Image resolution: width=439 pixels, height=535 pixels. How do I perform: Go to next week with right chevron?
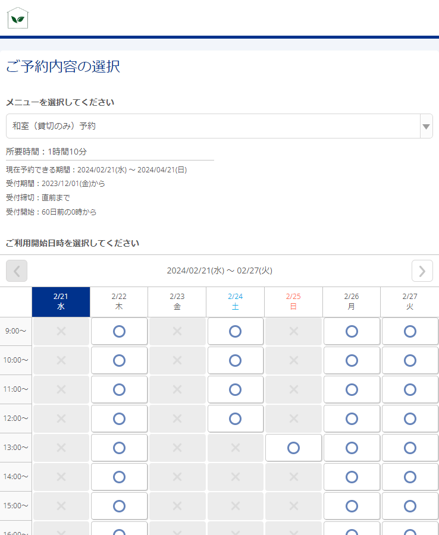coord(422,271)
